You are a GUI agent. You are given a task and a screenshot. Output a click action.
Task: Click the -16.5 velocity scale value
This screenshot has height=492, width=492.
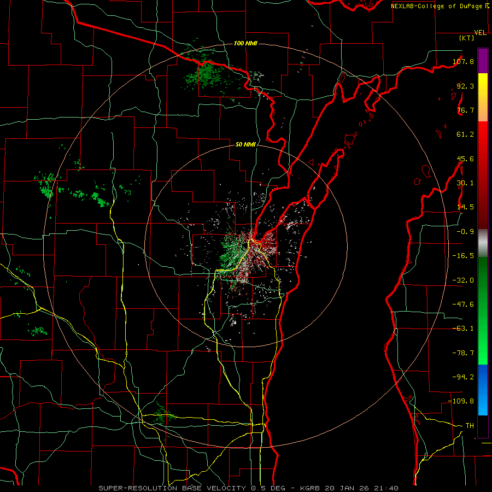tap(463, 256)
